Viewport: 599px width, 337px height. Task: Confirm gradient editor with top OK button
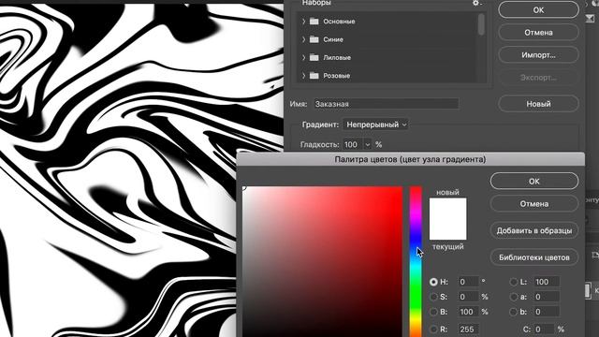click(x=538, y=10)
